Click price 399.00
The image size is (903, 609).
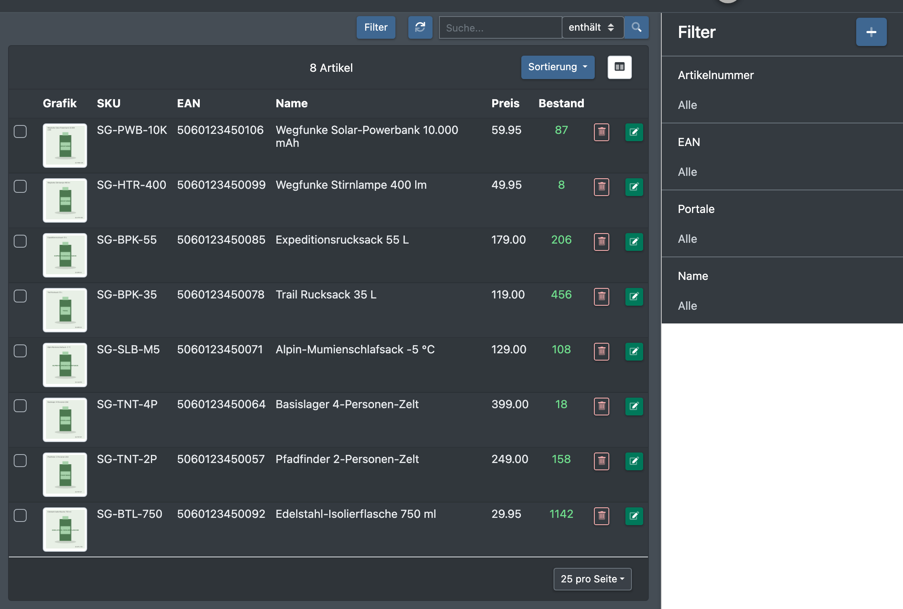(510, 404)
